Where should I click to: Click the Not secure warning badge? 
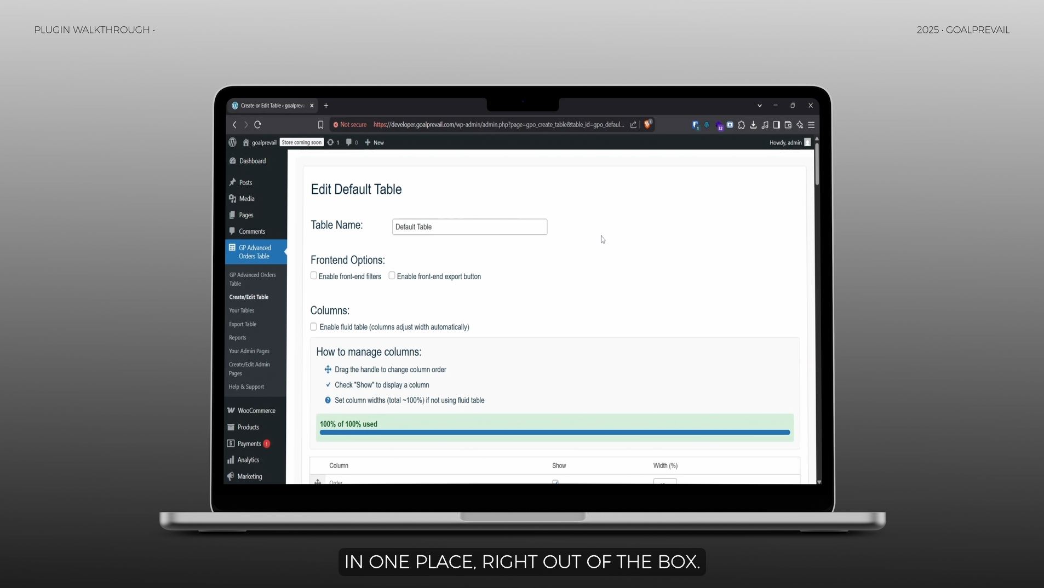coord(350,125)
